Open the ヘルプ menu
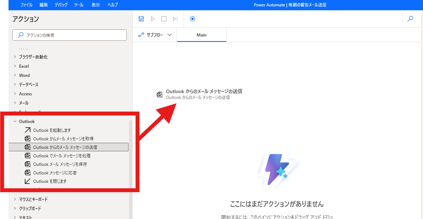The image size is (423, 219). coord(113,5)
